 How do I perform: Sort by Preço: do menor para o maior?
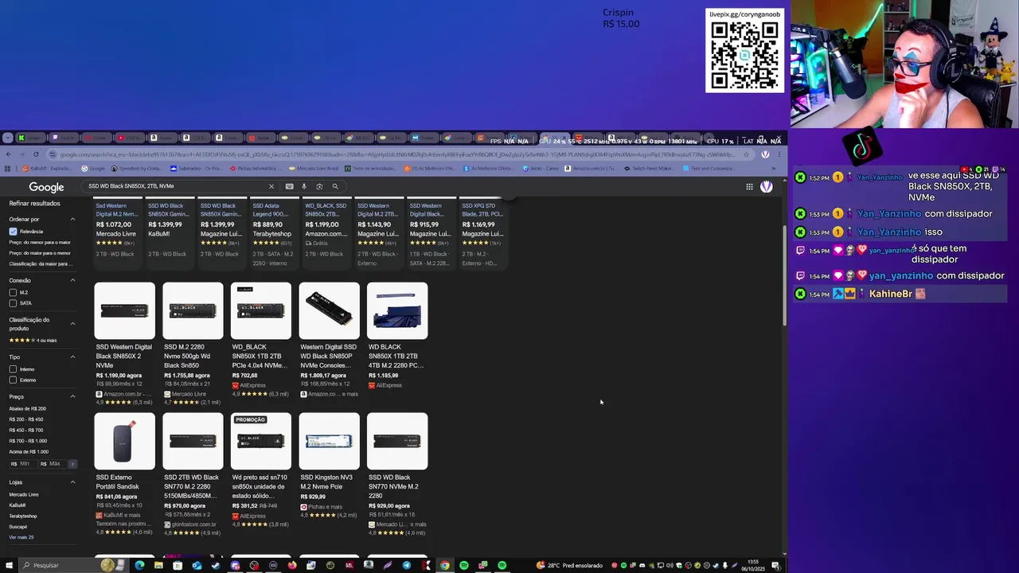click(x=40, y=242)
